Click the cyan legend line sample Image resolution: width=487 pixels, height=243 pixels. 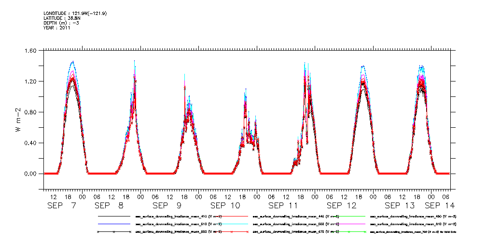231,224
